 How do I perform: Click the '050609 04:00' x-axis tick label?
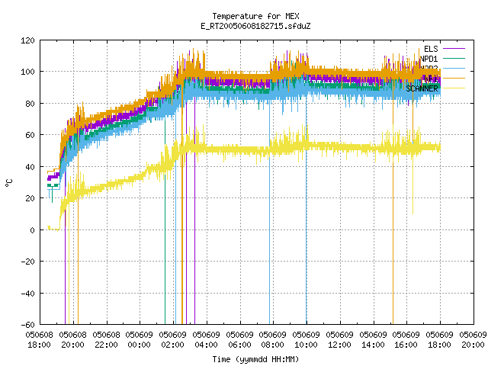tap(207, 340)
